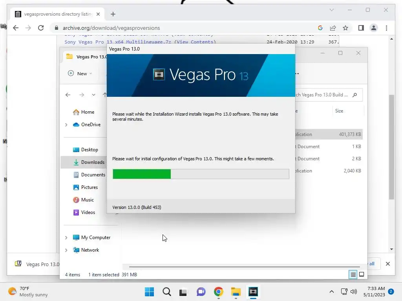
Task: Close the Chrome downloads bar
Action: tap(387, 264)
